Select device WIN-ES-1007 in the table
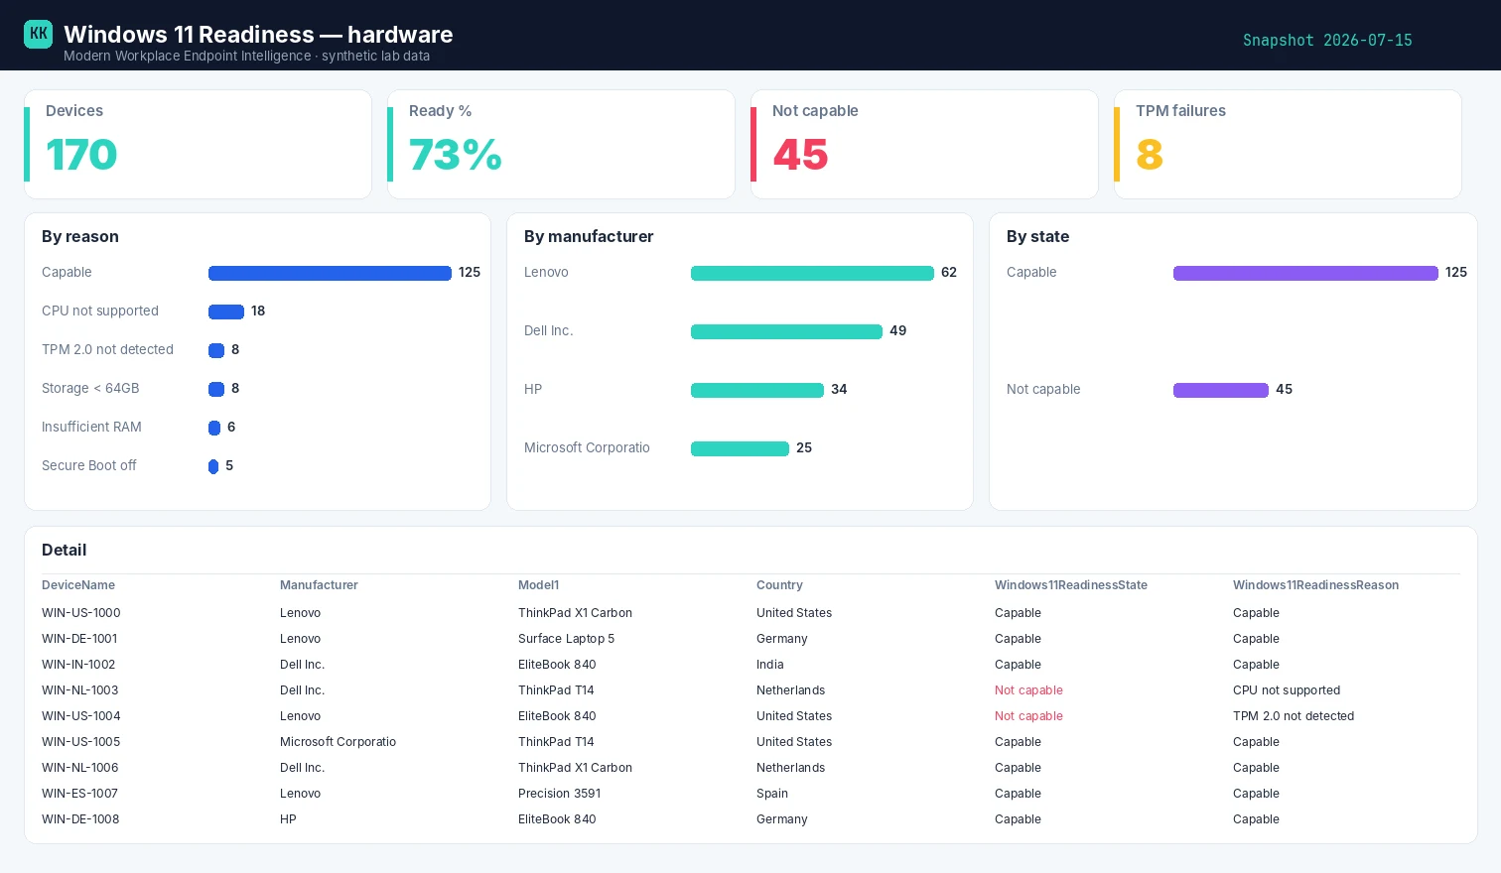 tap(79, 794)
